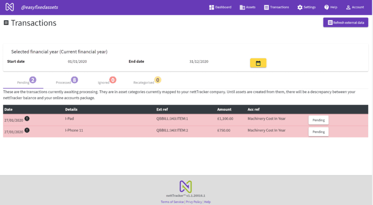Open the Terms of Service link
373x205 pixels.
click(172, 202)
